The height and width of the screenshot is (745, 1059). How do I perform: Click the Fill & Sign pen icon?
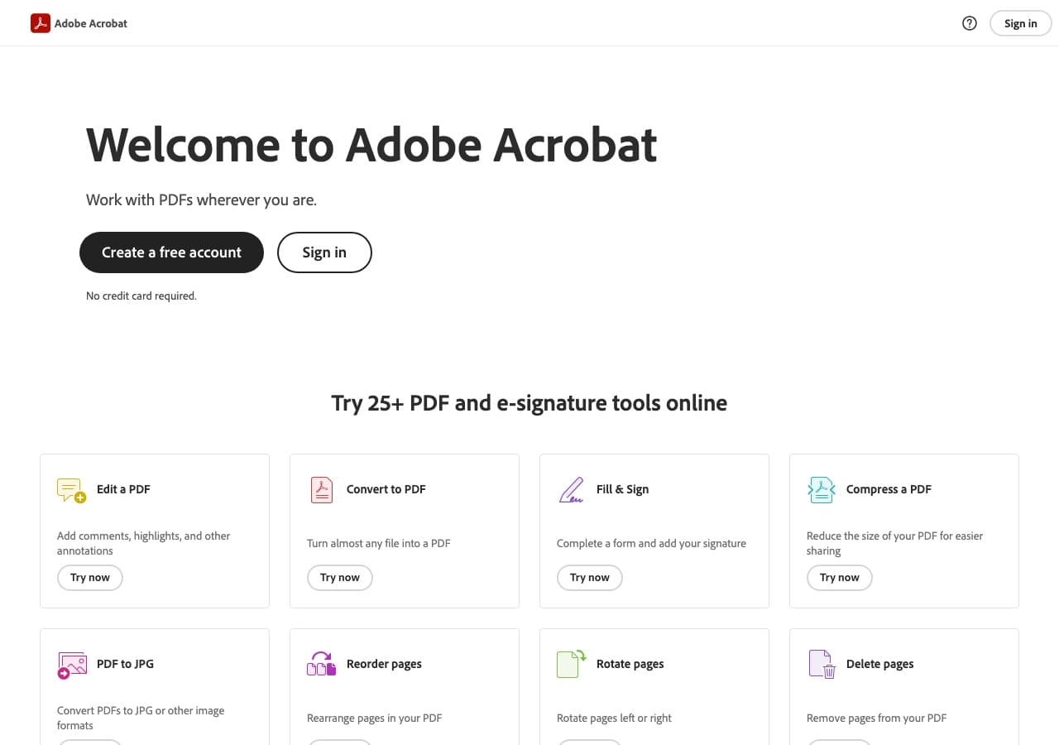pos(571,490)
